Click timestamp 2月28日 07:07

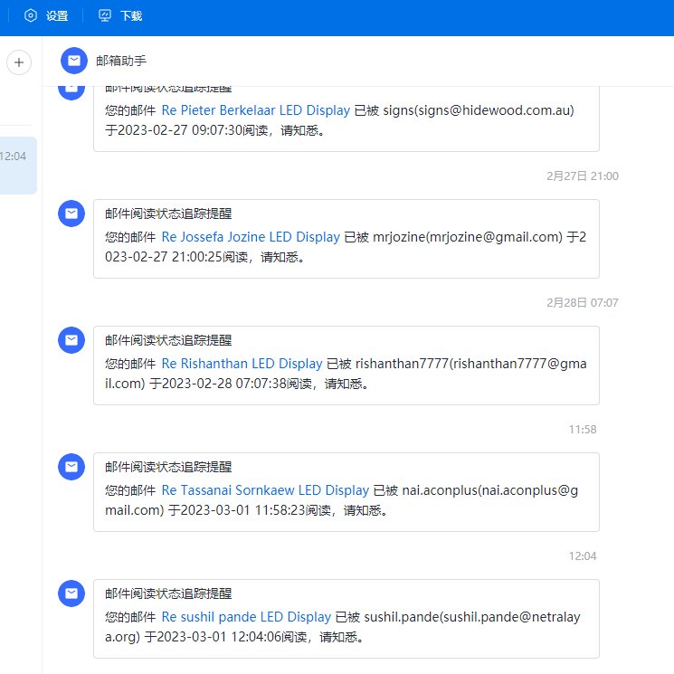tap(583, 302)
